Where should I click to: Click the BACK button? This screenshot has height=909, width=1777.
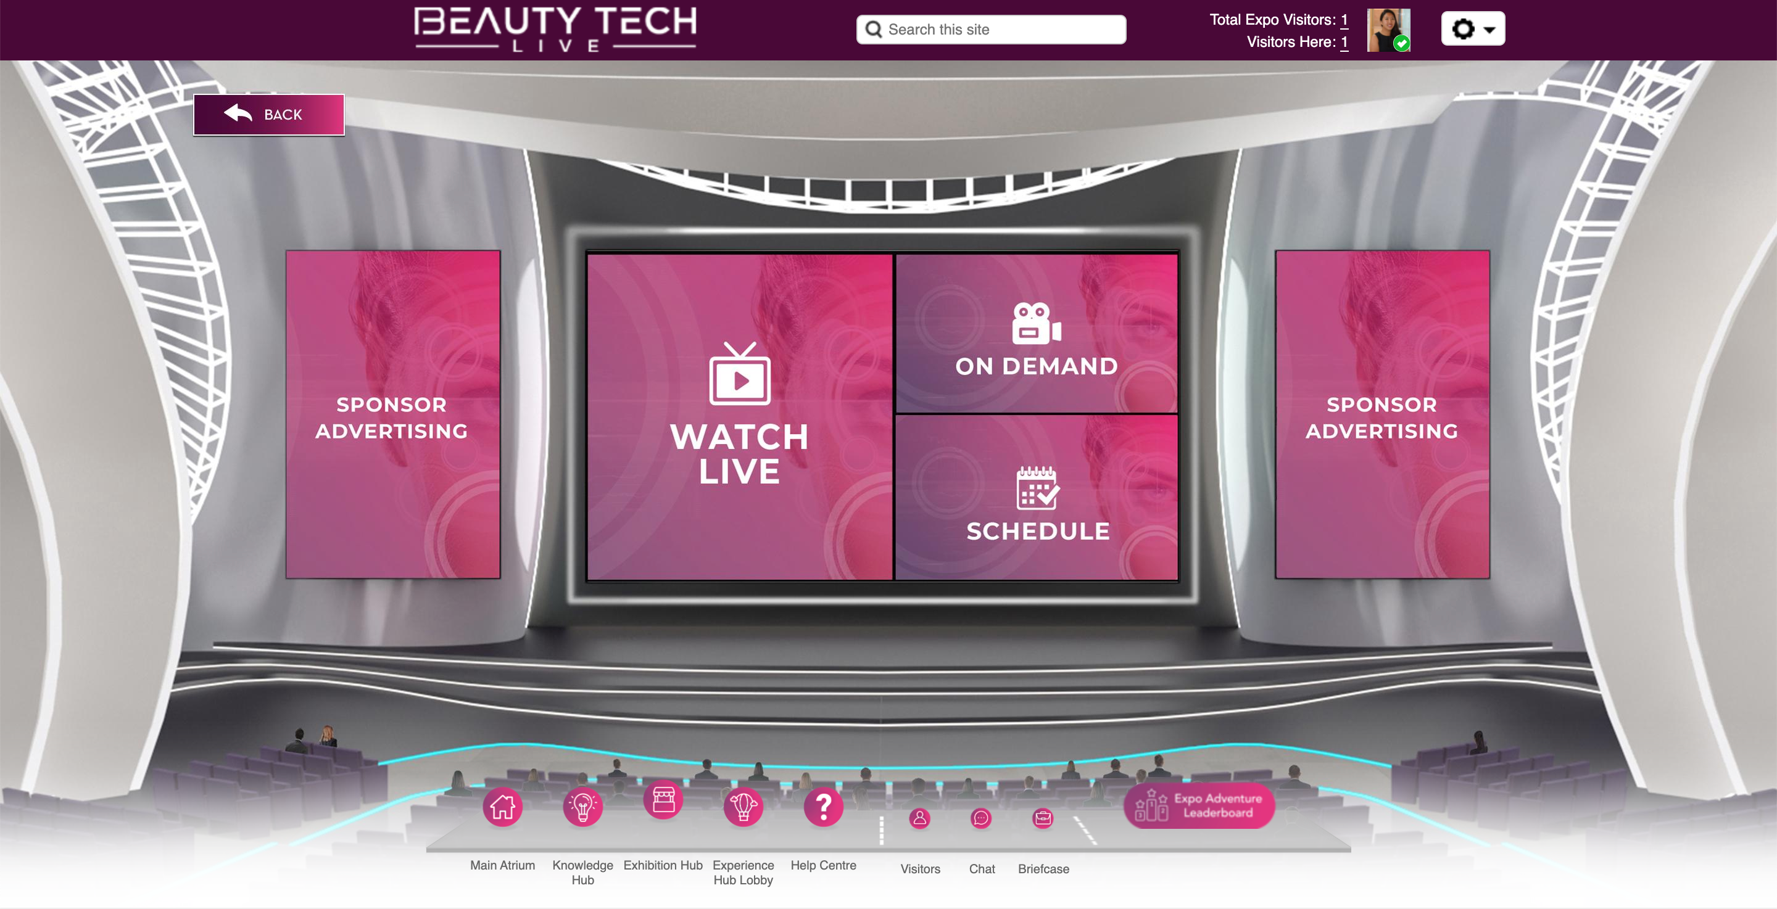tap(269, 115)
